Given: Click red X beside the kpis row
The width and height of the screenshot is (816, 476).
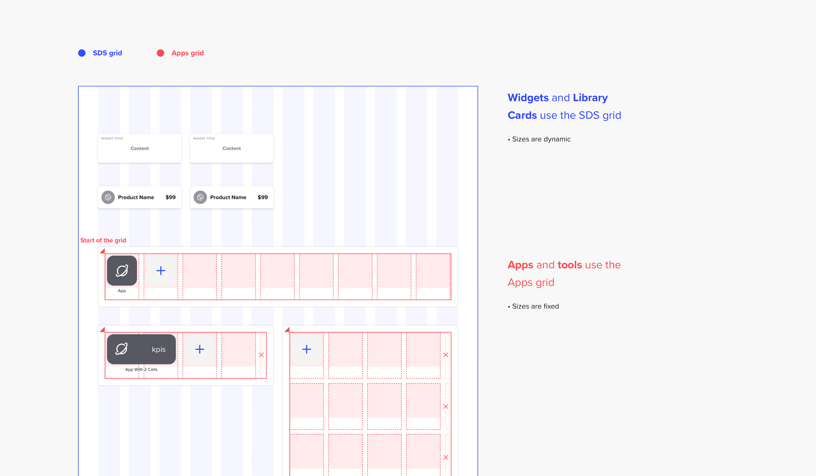Looking at the screenshot, I should click(x=261, y=355).
